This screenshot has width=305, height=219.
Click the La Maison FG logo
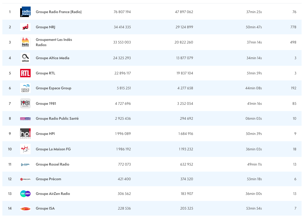[25, 149]
